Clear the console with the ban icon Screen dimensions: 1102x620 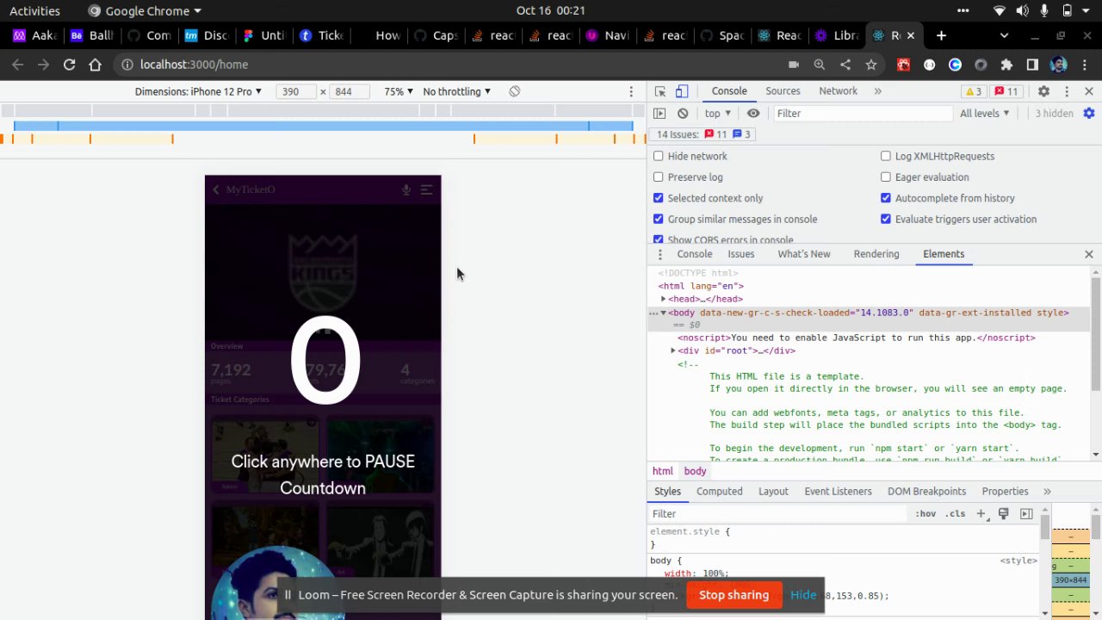point(683,114)
